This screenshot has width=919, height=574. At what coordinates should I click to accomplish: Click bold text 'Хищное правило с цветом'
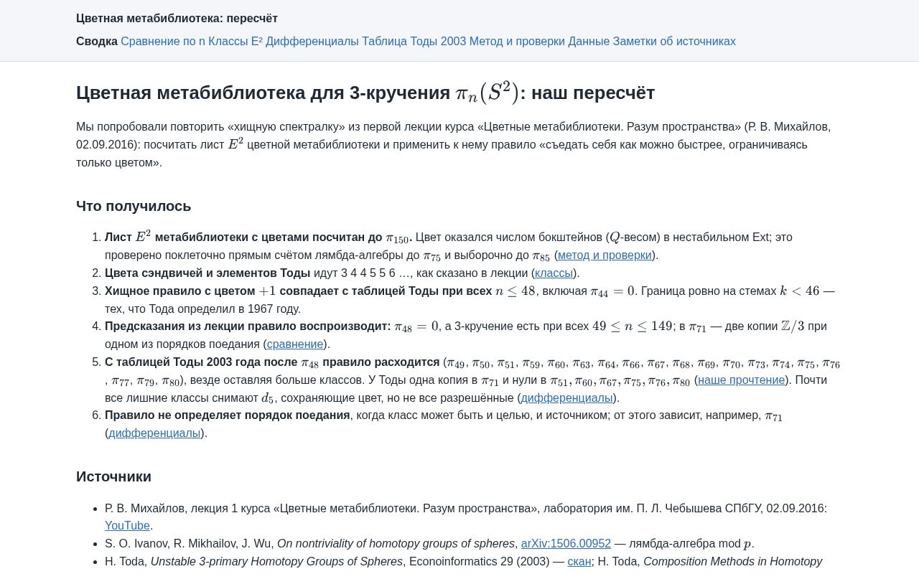tap(179, 291)
